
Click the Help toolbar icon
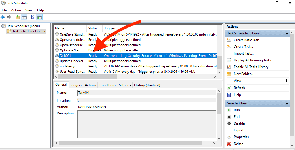click(33, 17)
